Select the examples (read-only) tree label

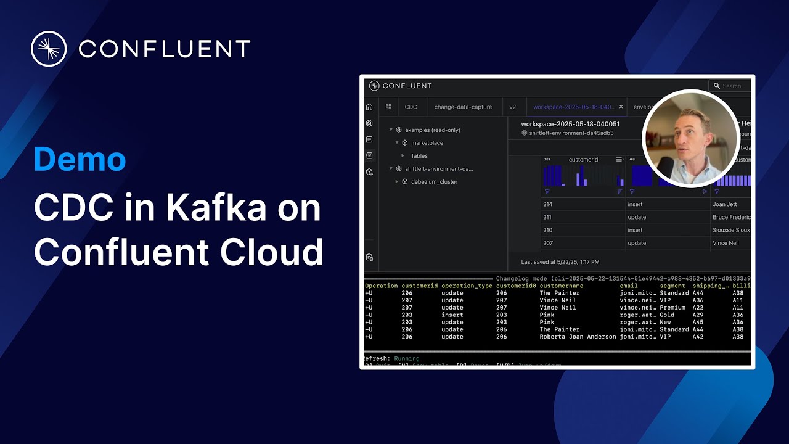tap(433, 130)
